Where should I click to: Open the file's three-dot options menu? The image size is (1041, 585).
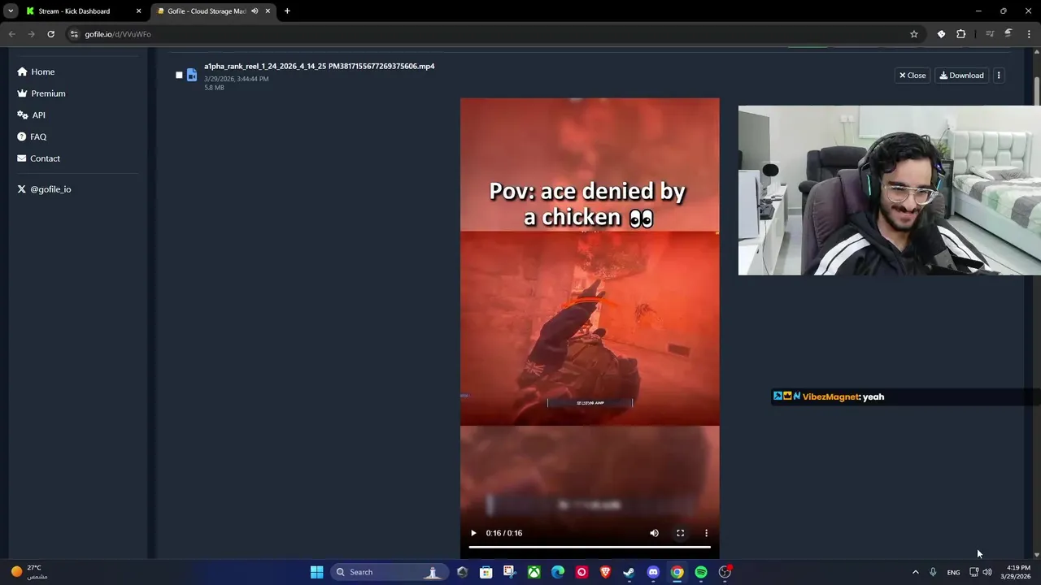[x=999, y=76]
